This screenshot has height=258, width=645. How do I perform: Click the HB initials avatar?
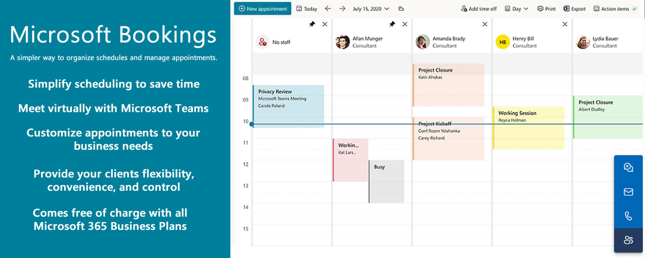tap(503, 42)
